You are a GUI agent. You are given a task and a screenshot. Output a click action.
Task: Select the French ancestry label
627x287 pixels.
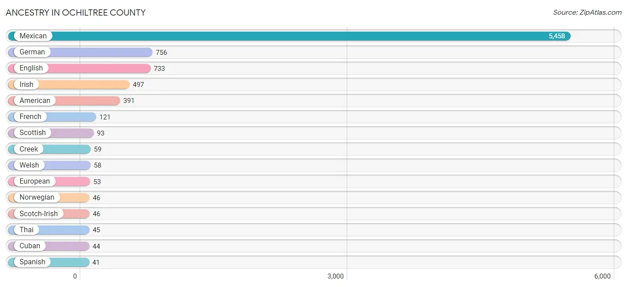[30, 117]
